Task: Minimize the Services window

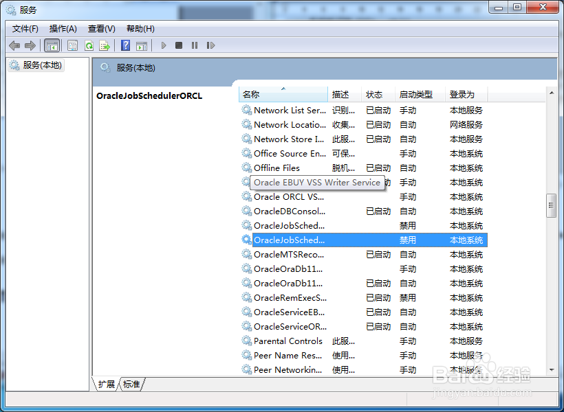Action: [498, 7]
